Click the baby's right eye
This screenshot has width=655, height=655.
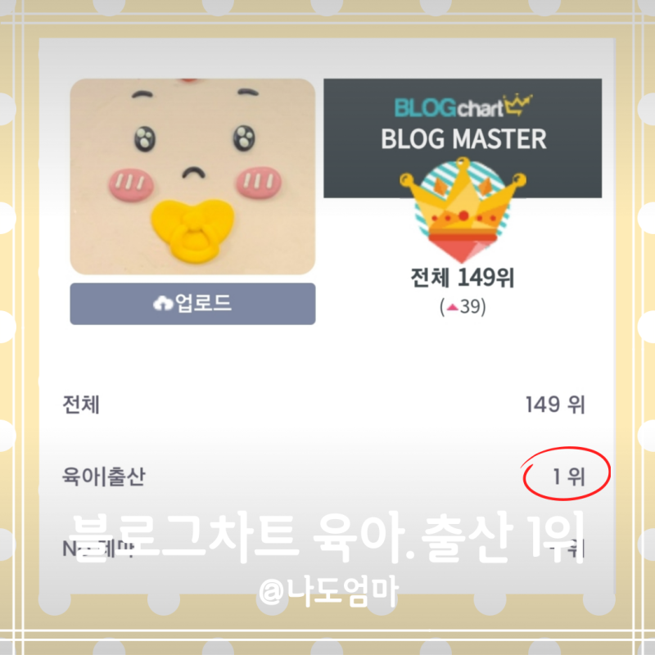tap(245, 138)
